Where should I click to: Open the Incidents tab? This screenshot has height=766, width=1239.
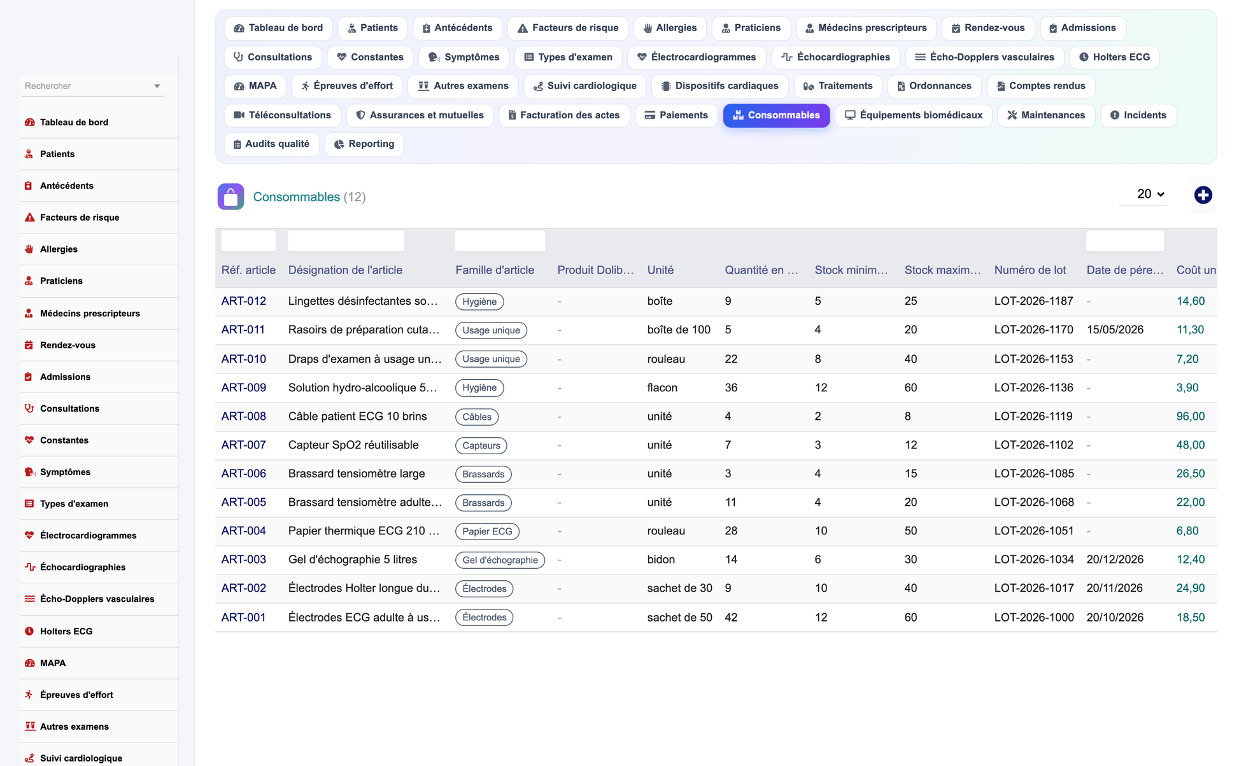tap(1138, 115)
